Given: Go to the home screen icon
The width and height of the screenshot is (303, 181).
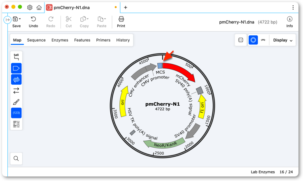Looking at the screenshot, I should pos(39,7).
